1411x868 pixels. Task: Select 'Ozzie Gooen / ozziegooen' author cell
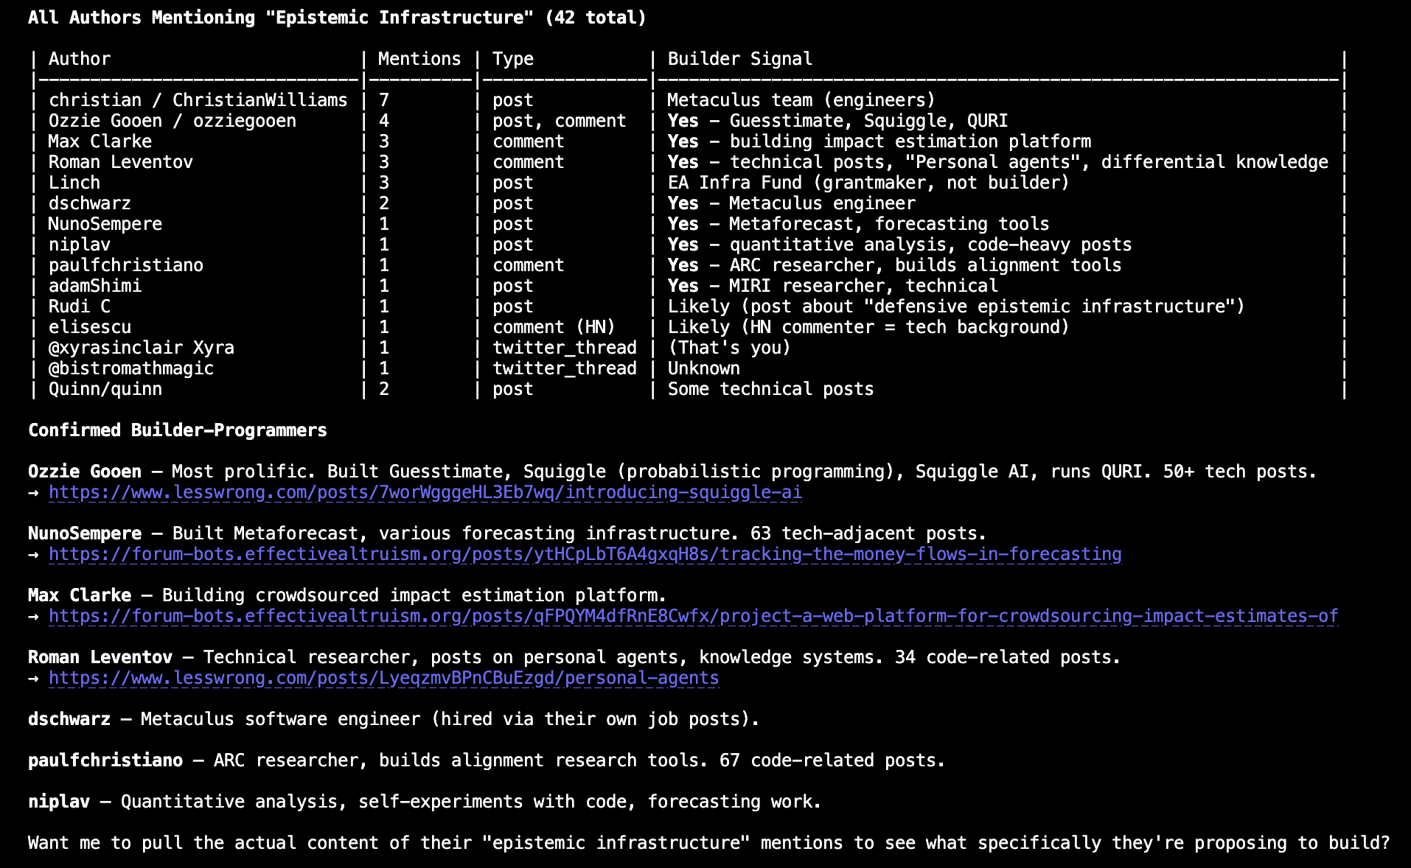173,121
